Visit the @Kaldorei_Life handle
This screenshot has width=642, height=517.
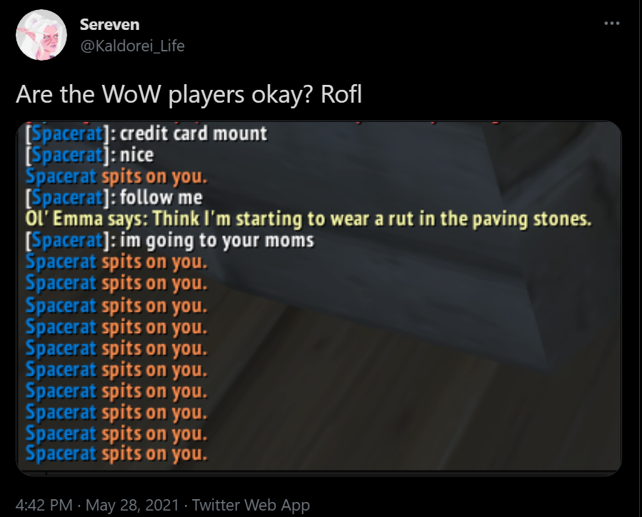pyautogui.click(x=133, y=46)
